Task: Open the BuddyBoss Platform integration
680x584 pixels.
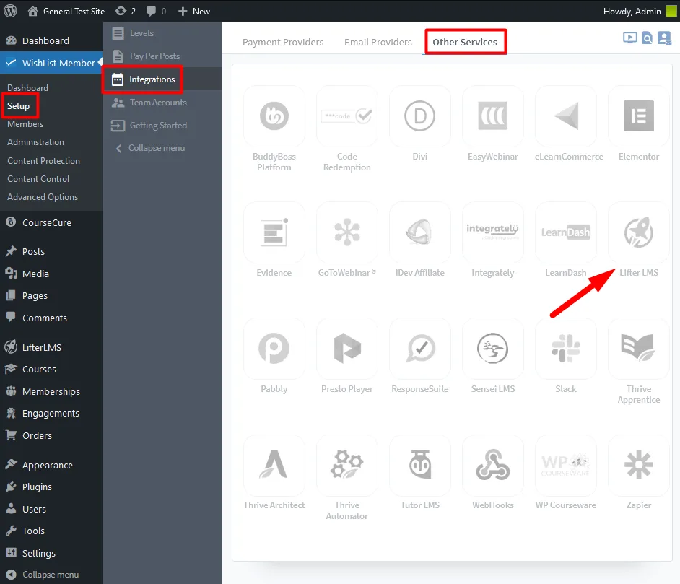Action: [274, 116]
